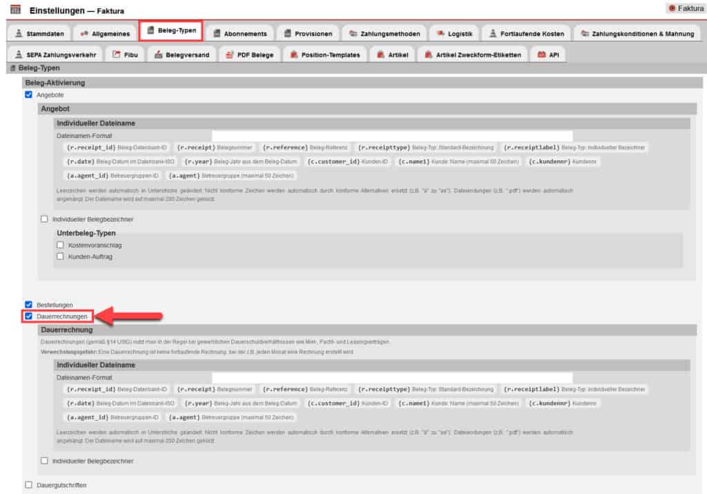Enable Individueller Belegbezeichner under Dauerrechnung

tap(45, 459)
